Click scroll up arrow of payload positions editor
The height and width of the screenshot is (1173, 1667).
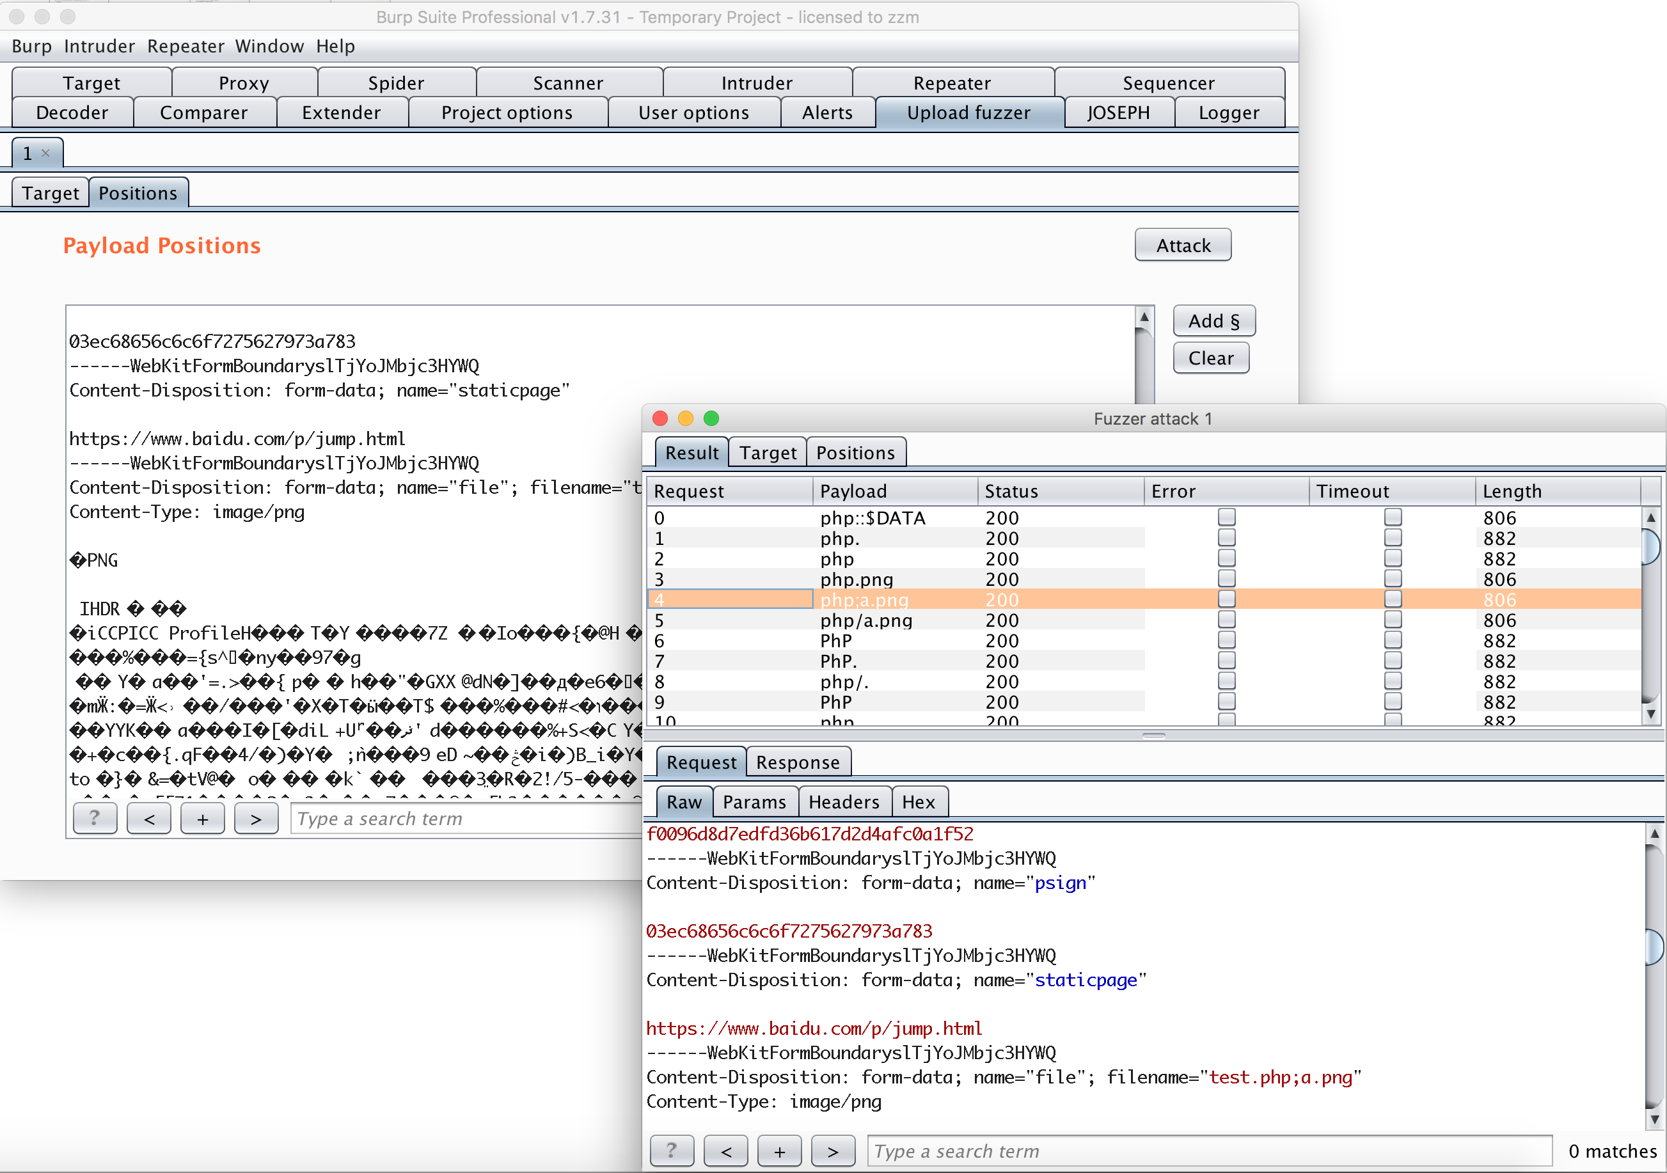pos(1144,317)
